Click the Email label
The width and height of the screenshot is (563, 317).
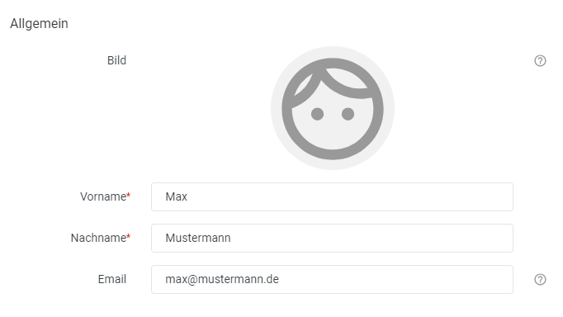[112, 279]
